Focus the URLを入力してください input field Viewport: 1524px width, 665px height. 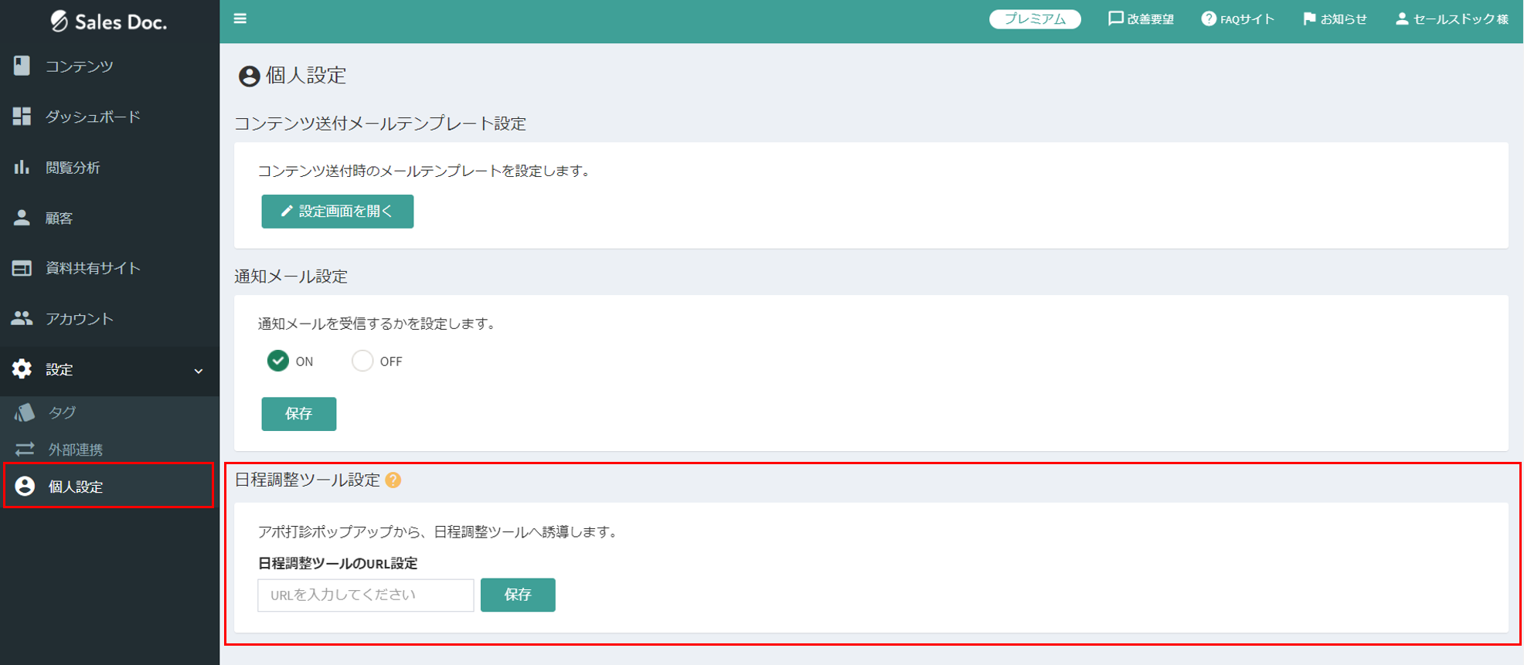(366, 595)
